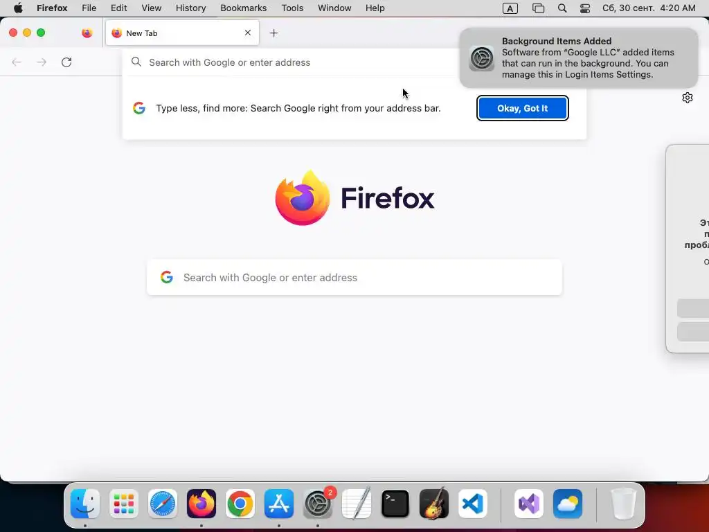Open a new tab with plus button

tap(273, 33)
